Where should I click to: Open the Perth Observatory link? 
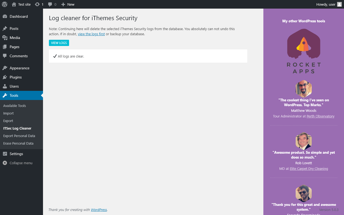pos(320,116)
